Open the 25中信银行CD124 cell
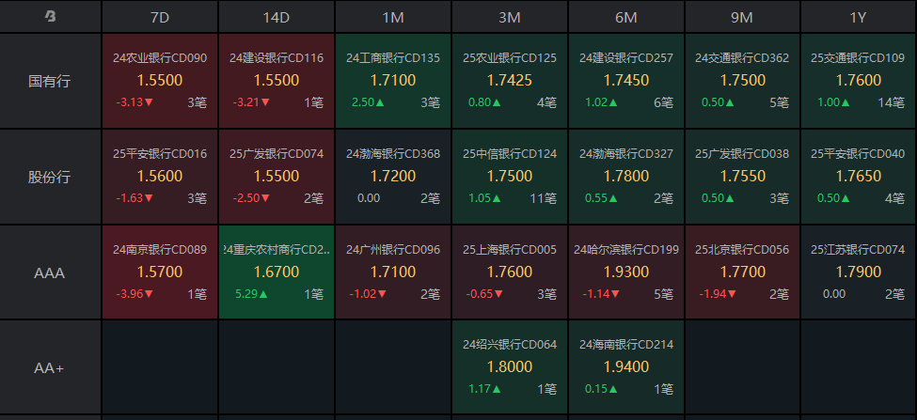This screenshot has height=420, width=917. pos(510,177)
